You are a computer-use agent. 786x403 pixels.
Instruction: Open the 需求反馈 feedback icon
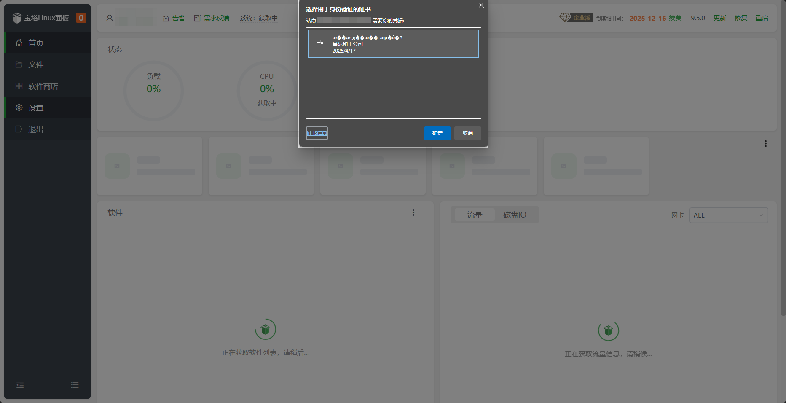(197, 18)
